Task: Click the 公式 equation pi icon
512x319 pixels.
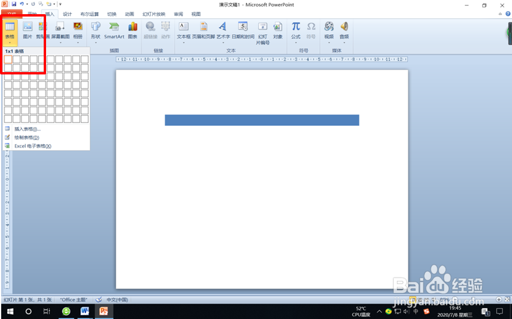Action: [x=296, y=27]
